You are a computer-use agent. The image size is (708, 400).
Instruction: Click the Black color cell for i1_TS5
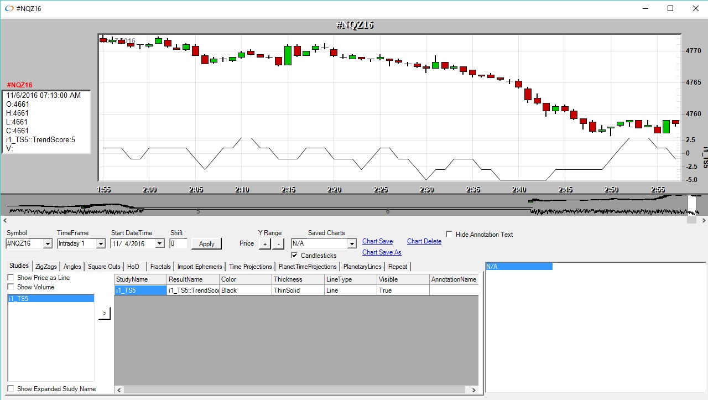(x=245, y=290)
